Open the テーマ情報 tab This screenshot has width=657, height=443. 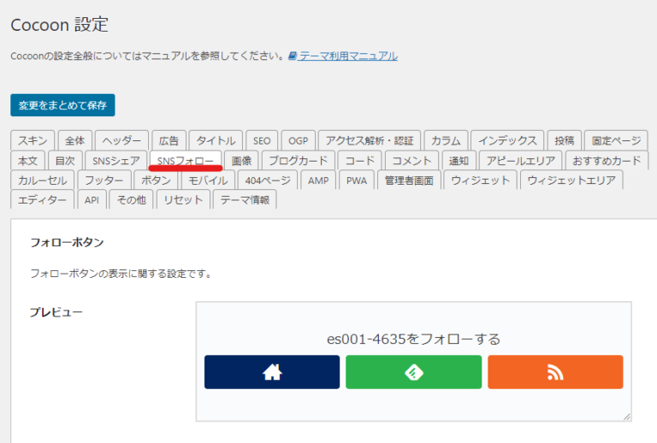(x=245, y=199)
